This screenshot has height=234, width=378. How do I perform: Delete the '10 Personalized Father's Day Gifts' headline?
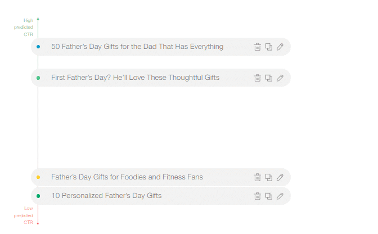(257, 196)
